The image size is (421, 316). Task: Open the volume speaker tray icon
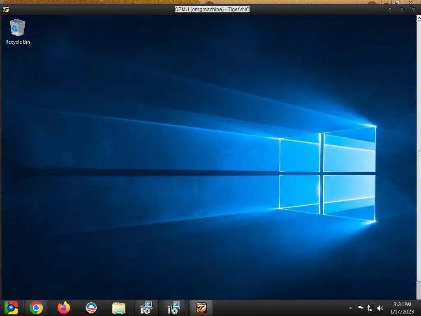point(380,308)
